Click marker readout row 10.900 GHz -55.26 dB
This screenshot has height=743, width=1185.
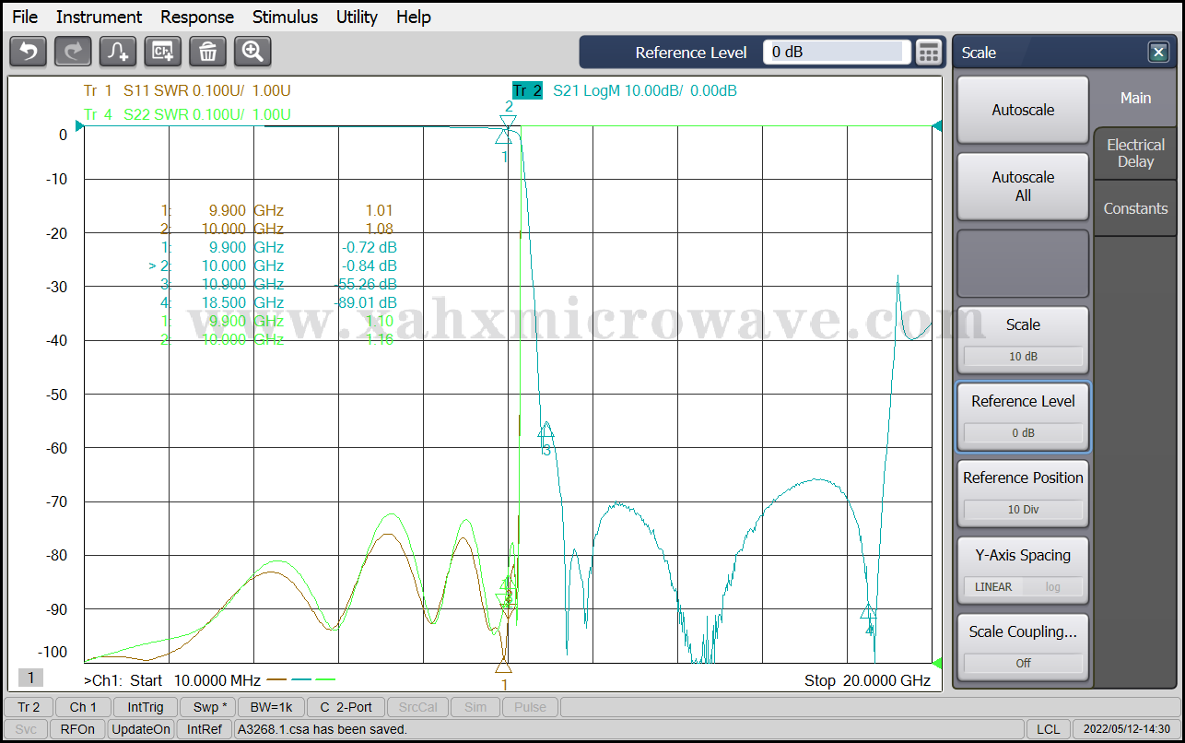[x=279, y=284]
